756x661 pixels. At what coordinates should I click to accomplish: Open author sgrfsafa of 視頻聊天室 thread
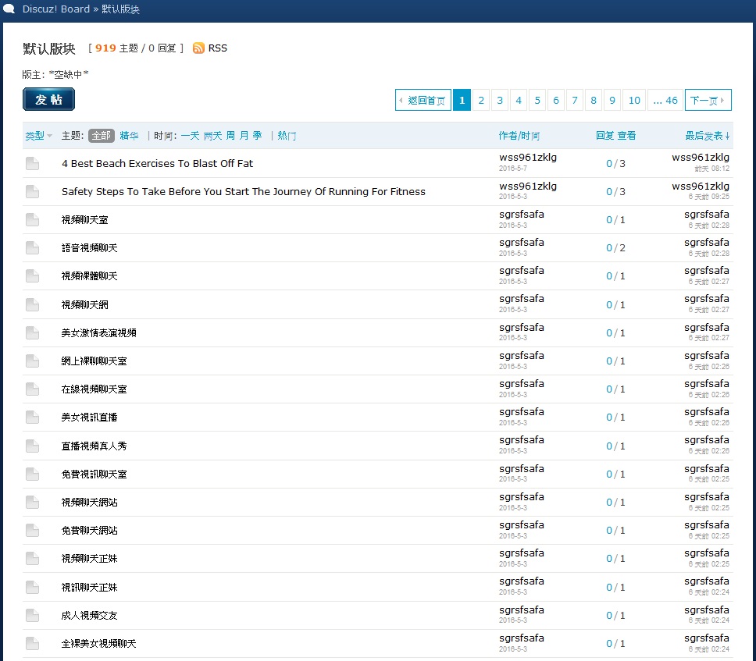pos(522,215)
